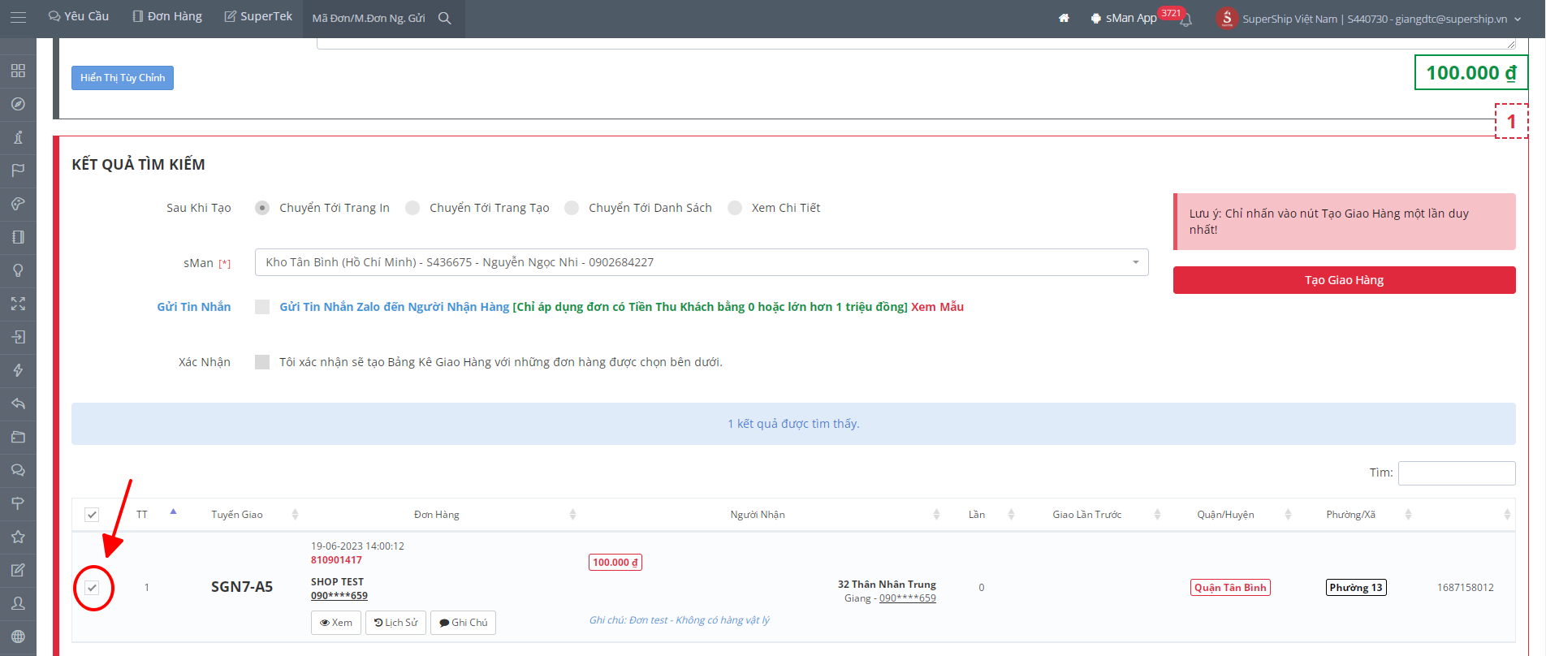Sort by Phường/Xã column

click(1351, 515)
